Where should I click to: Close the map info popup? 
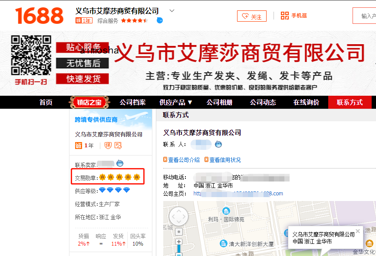358,231
